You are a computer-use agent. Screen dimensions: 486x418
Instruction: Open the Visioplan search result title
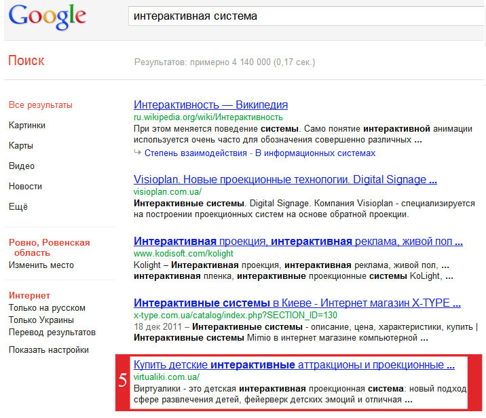285,179
